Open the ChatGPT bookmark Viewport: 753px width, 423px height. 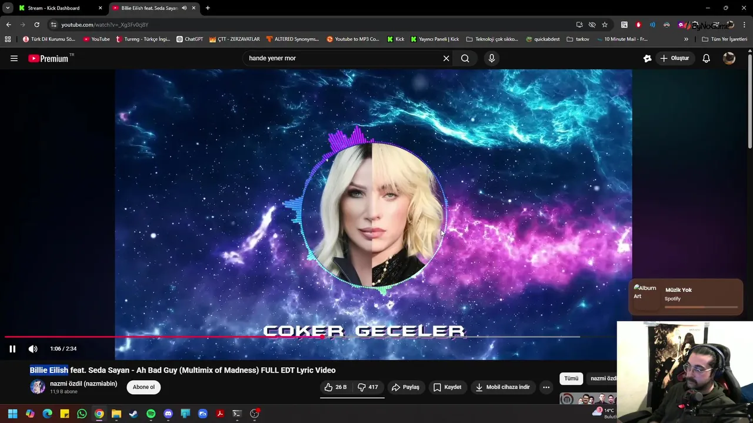click(189, 39)
